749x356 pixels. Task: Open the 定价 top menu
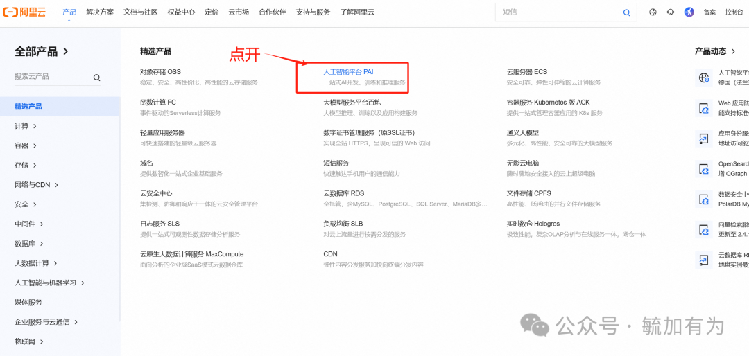pyautogui.click(x=212, y=12)
